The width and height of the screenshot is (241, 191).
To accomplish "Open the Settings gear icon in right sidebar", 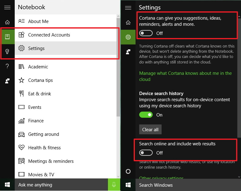I will (128, 37).
